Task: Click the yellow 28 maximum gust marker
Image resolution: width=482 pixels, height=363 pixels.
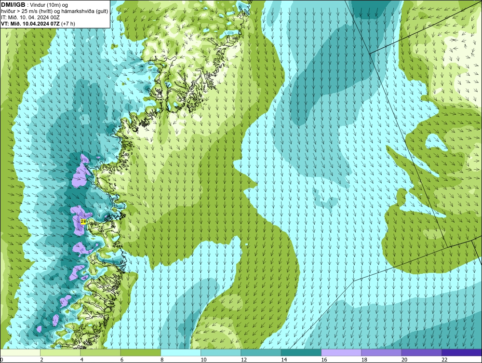Action: point(83,221)
